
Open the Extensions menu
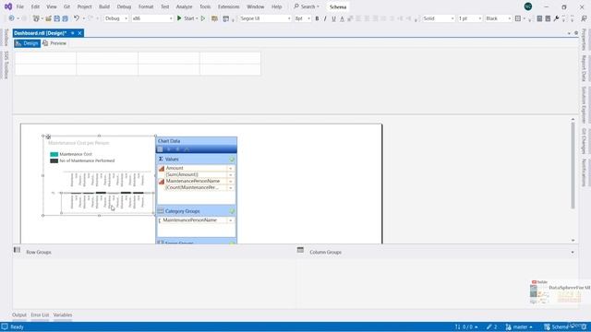click(228, 6)
